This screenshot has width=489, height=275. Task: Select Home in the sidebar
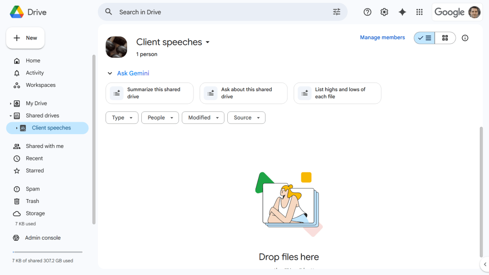click(32, 61)
